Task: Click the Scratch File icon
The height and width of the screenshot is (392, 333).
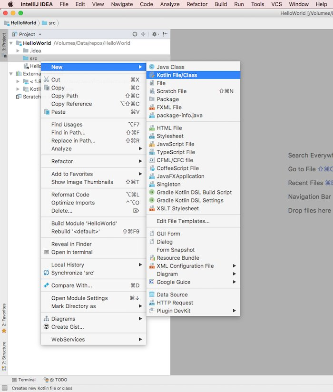Action: (151, 91)
